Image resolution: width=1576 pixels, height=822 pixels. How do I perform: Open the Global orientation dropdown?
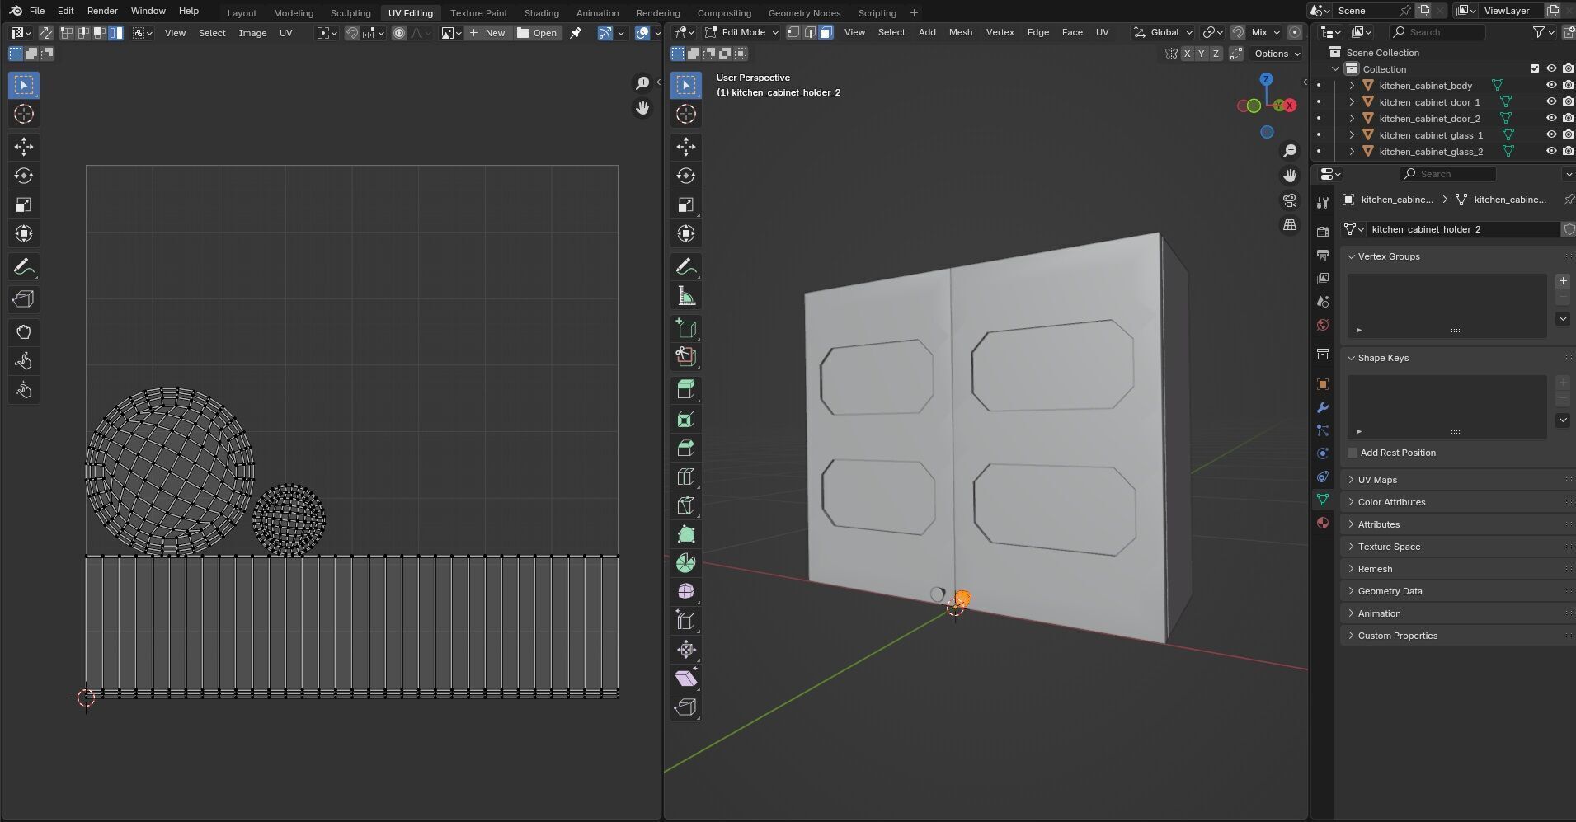coord(1163,32)
